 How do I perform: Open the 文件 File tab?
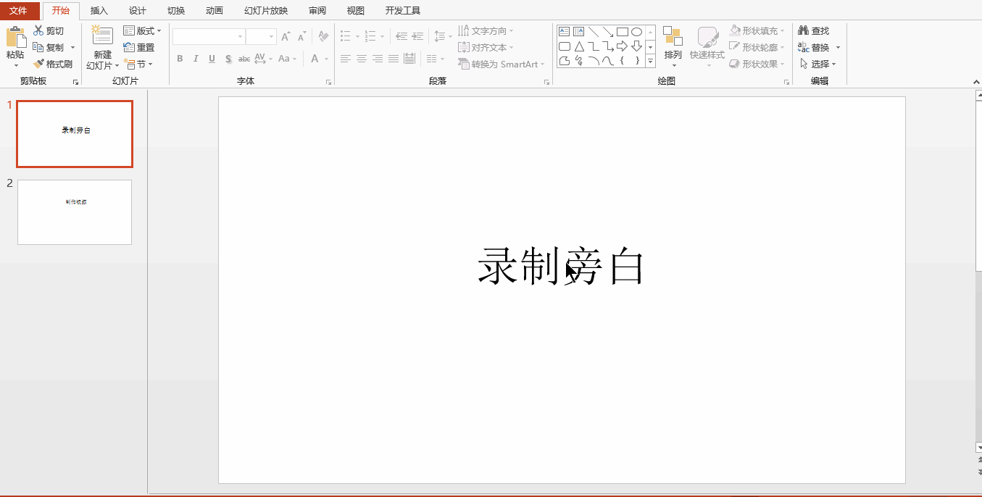[18, 11]
